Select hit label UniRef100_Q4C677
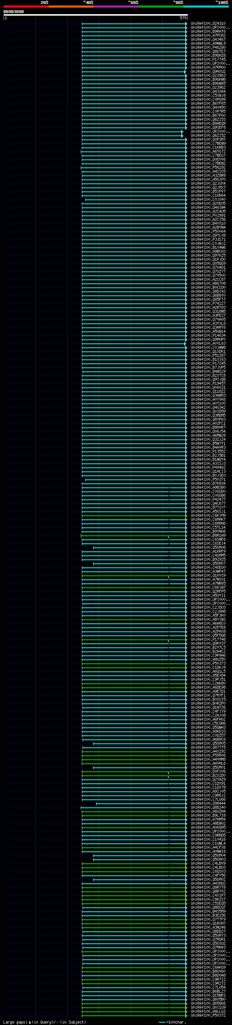This screenshot has width=232, height=1025. [x=208, y=503]
